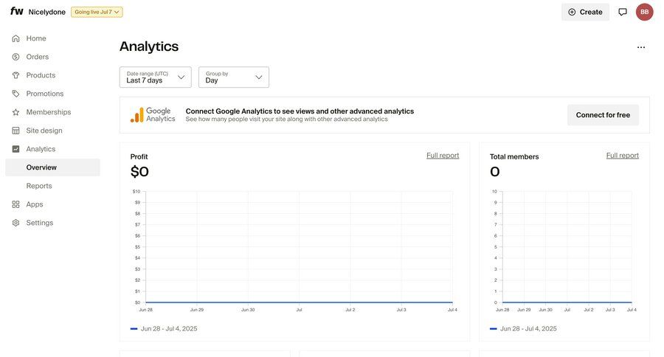The width and height of the screenshot is (664, 357).
Task: Click the Apps grid icon
Action: [16, 204]
